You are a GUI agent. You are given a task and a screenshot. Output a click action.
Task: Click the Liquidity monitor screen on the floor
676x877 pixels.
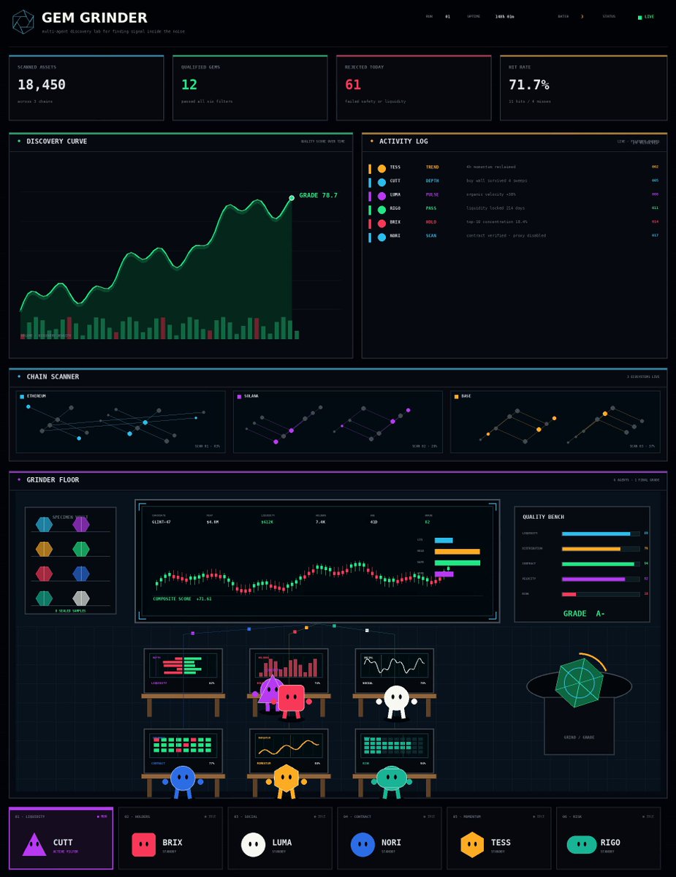click(183, 670)
